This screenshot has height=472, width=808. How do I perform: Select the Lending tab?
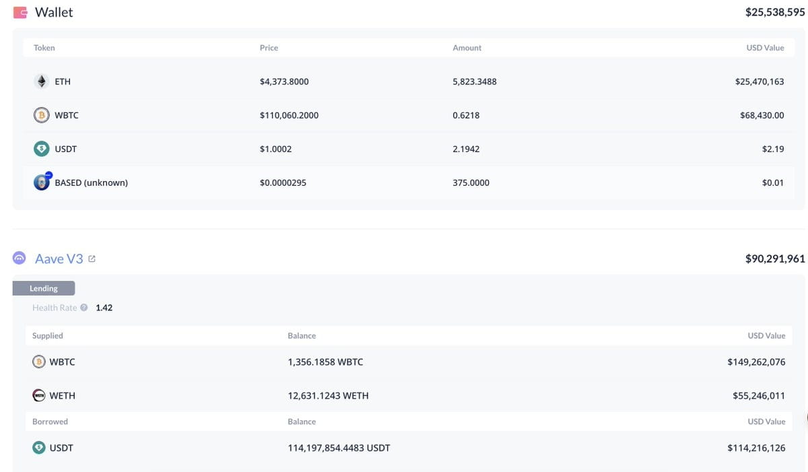click(44, 288)
